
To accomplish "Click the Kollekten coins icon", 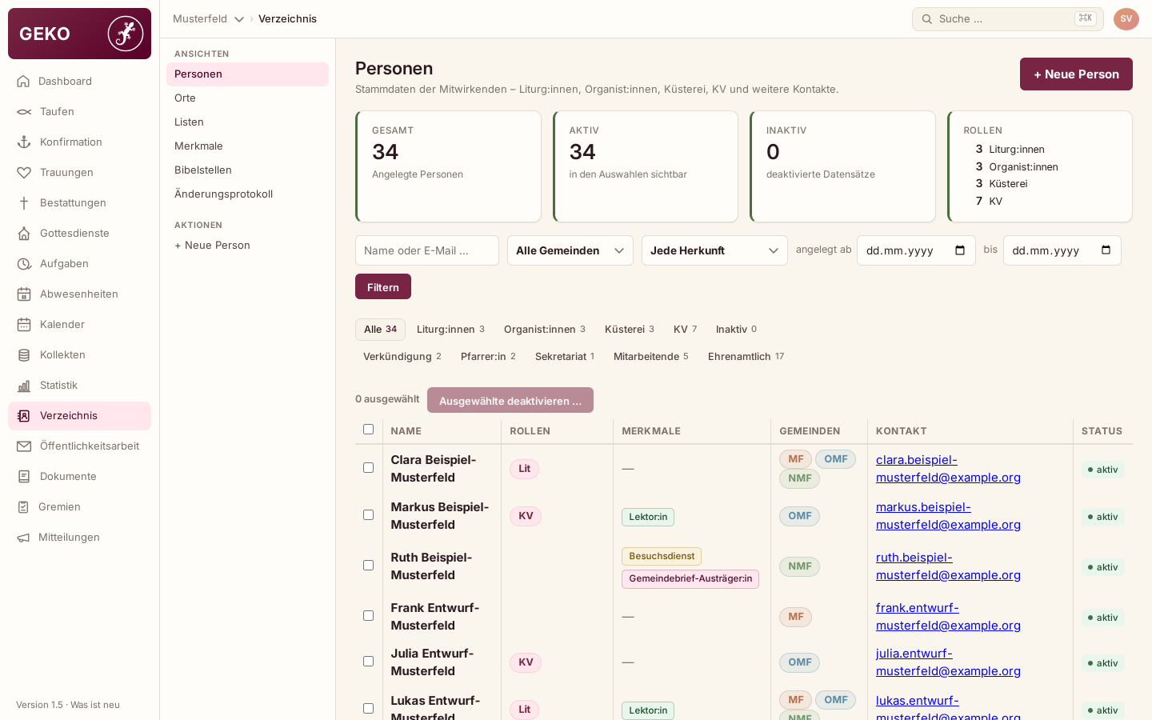I will [x=24, y=354].
